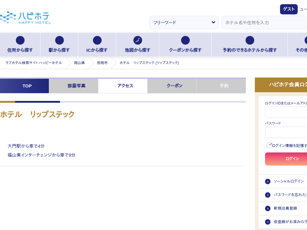307x230 pixels.
Task: Click the ゲスト button
Action: pos(289,9)
